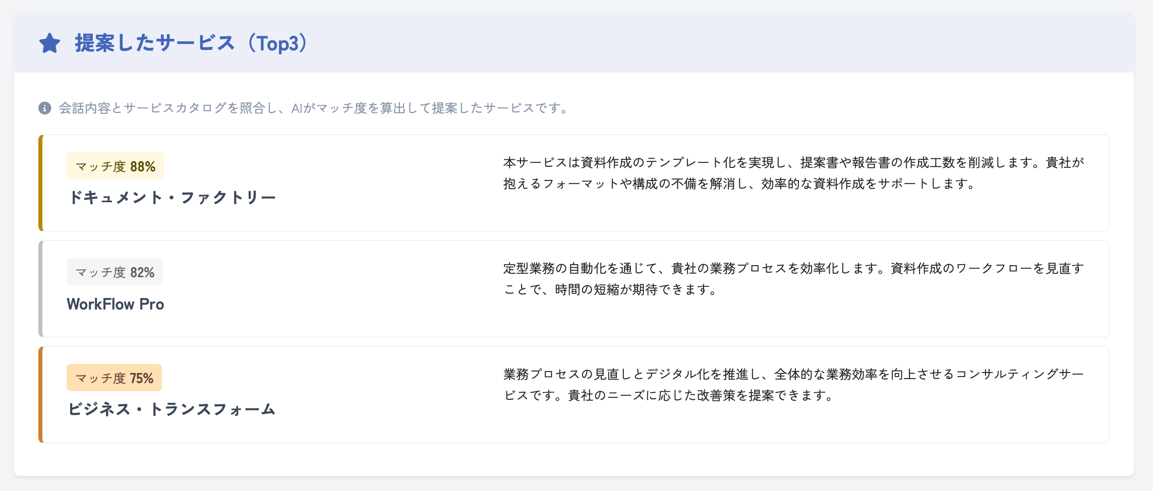Click the マッチ度 82% badge
Viewport: 1153px width, 491px height.
(115, 272)
